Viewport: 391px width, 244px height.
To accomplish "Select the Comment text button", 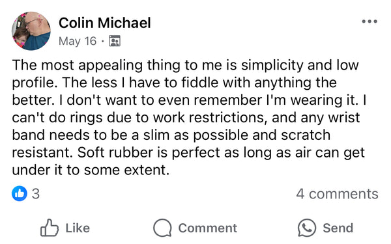I will [x=207, y=228].
